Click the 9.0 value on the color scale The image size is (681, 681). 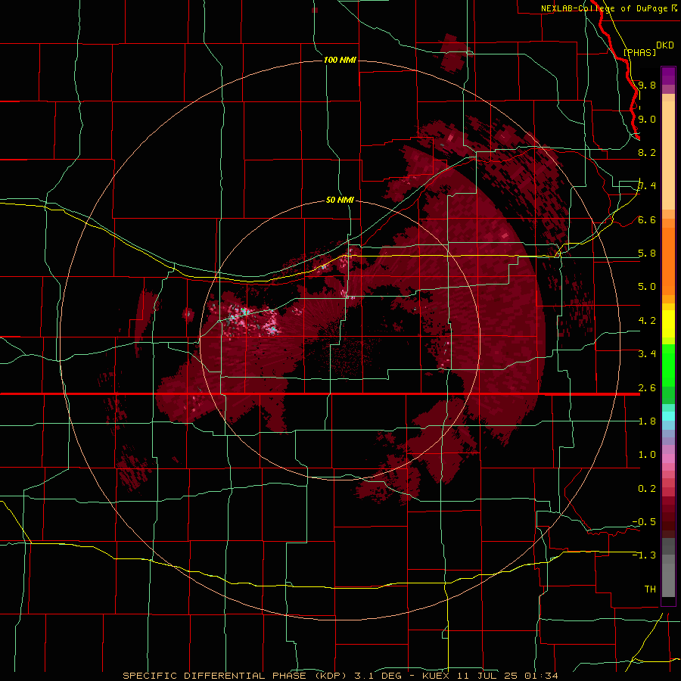pyautogui.click(x=647, y=119)
